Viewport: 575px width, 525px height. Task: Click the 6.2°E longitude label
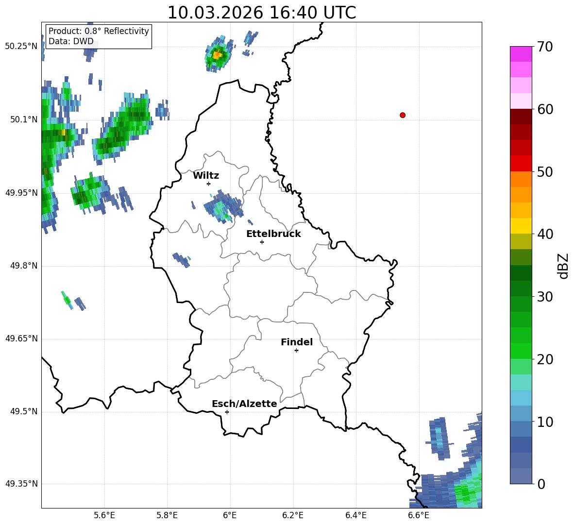click(x=293, y=516)
